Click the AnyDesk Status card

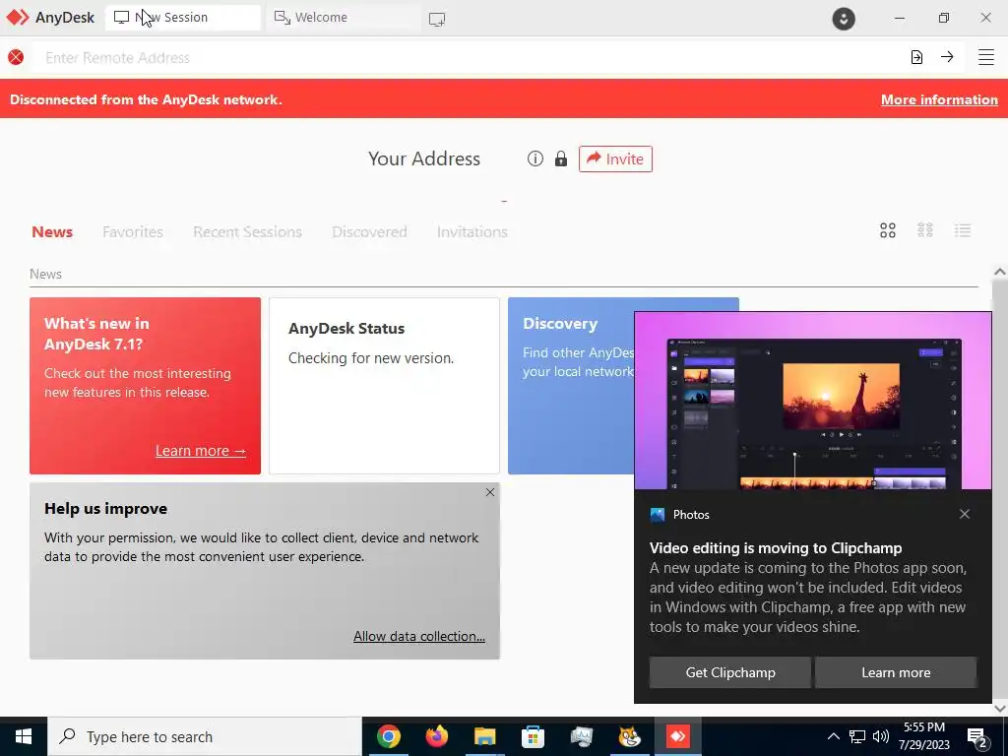click(x=385, y=386)
